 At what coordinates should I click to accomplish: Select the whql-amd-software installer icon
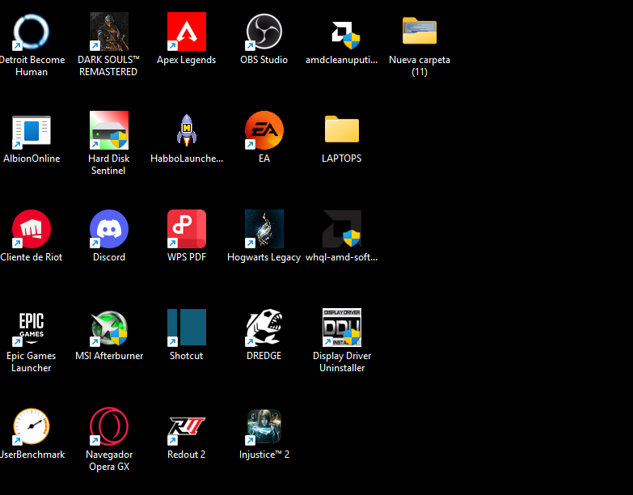pyautogui.click(x=342, y=229)
